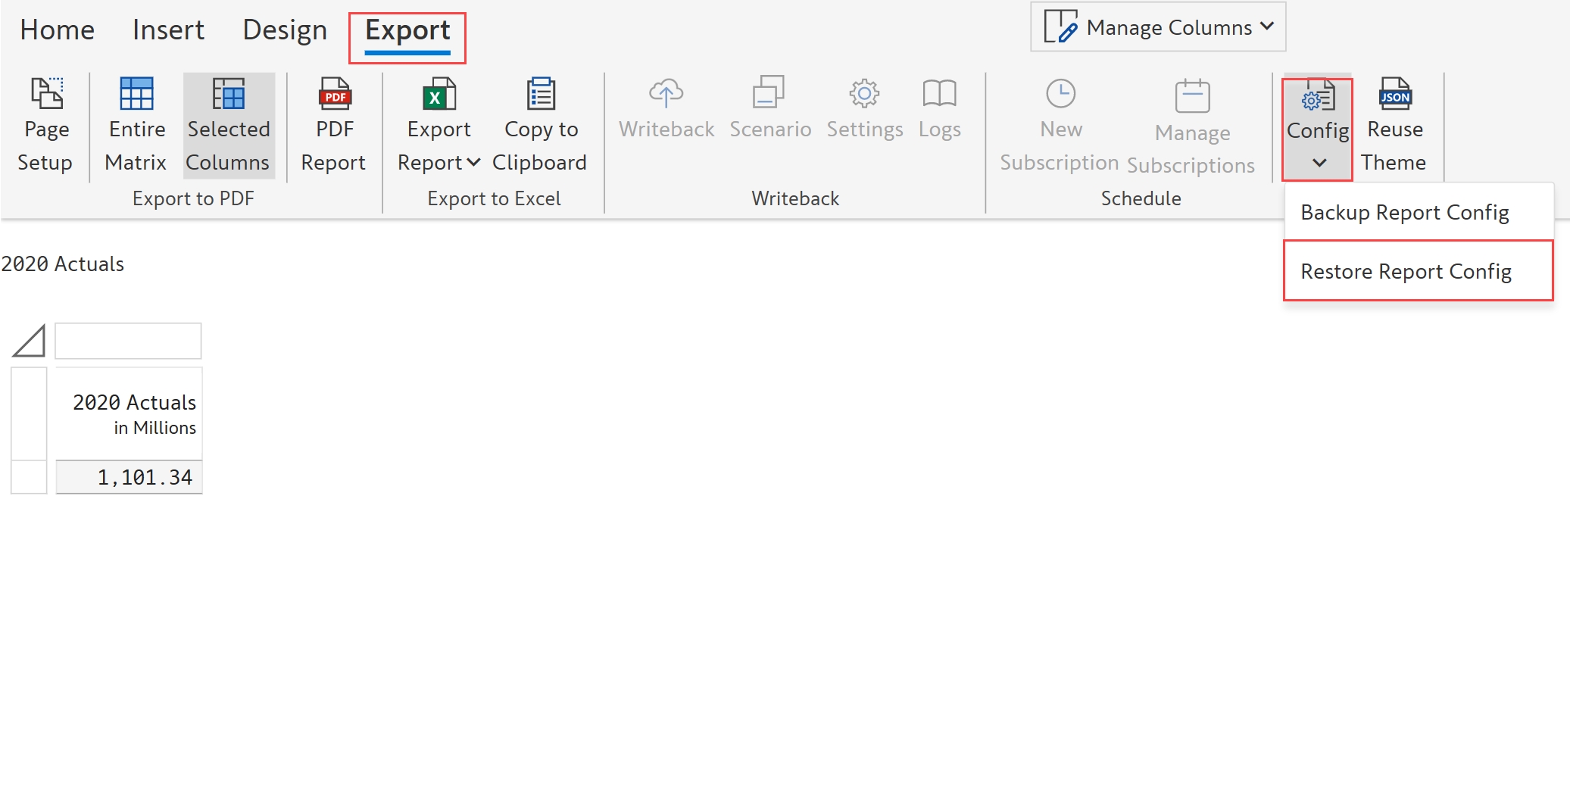Screen dimensions: 1570x811
Task: Click Copy to Clipboard icon
Action: coord(540,95)
